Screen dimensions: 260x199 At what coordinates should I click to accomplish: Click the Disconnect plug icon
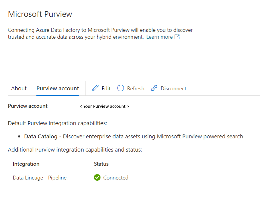click(x=154, y=88)
